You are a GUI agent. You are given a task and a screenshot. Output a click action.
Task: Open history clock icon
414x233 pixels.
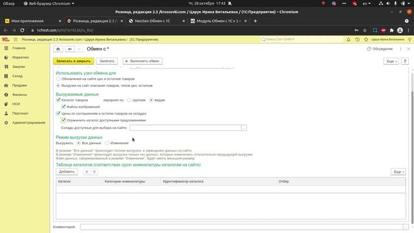(357, 39)
